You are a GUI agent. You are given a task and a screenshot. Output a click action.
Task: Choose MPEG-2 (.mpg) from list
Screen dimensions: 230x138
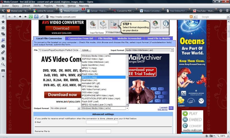point(103,77)
